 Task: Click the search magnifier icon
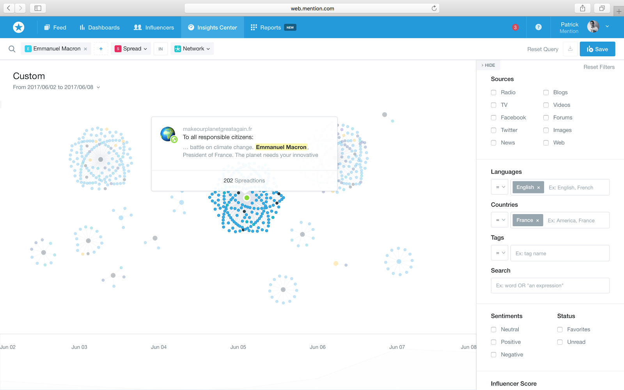[x=12, y=49]
